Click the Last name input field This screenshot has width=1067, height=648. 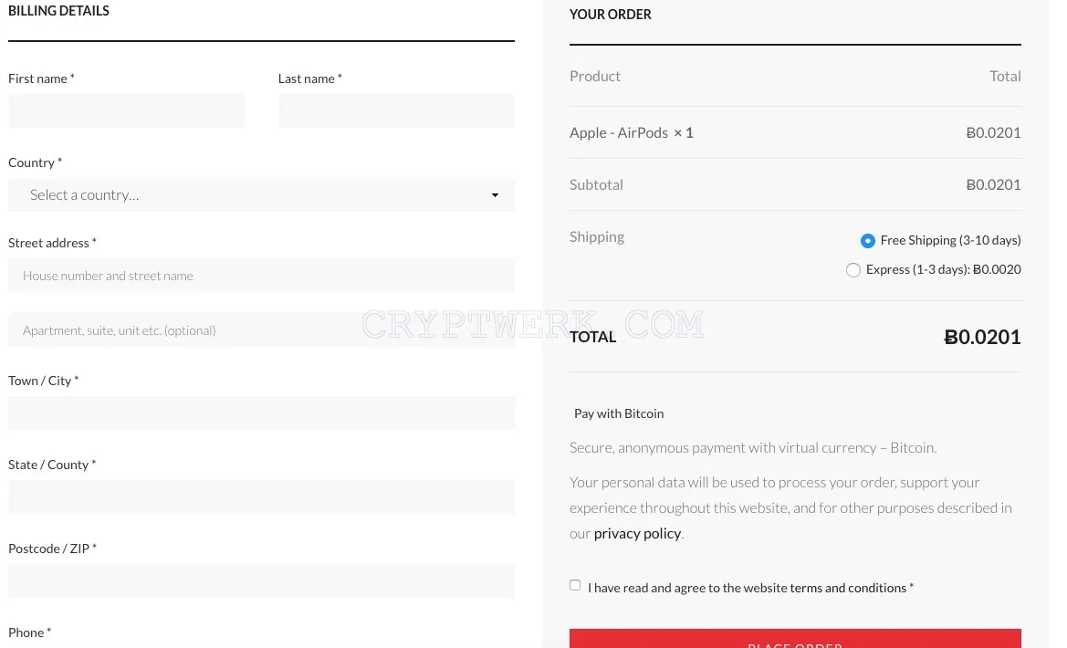pos(396,110)
